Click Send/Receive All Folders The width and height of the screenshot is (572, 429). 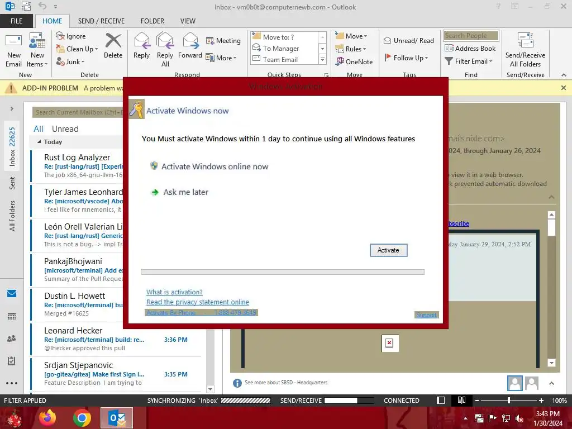[525, 50]
